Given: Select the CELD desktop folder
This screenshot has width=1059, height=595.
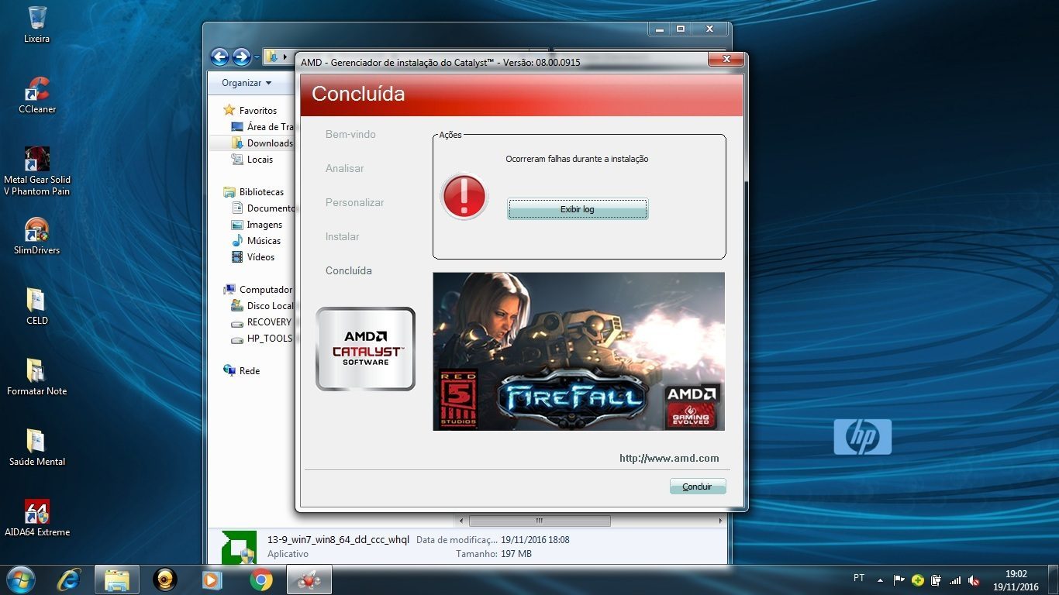Looking at the screenshot, I should (x=36, y=306).
